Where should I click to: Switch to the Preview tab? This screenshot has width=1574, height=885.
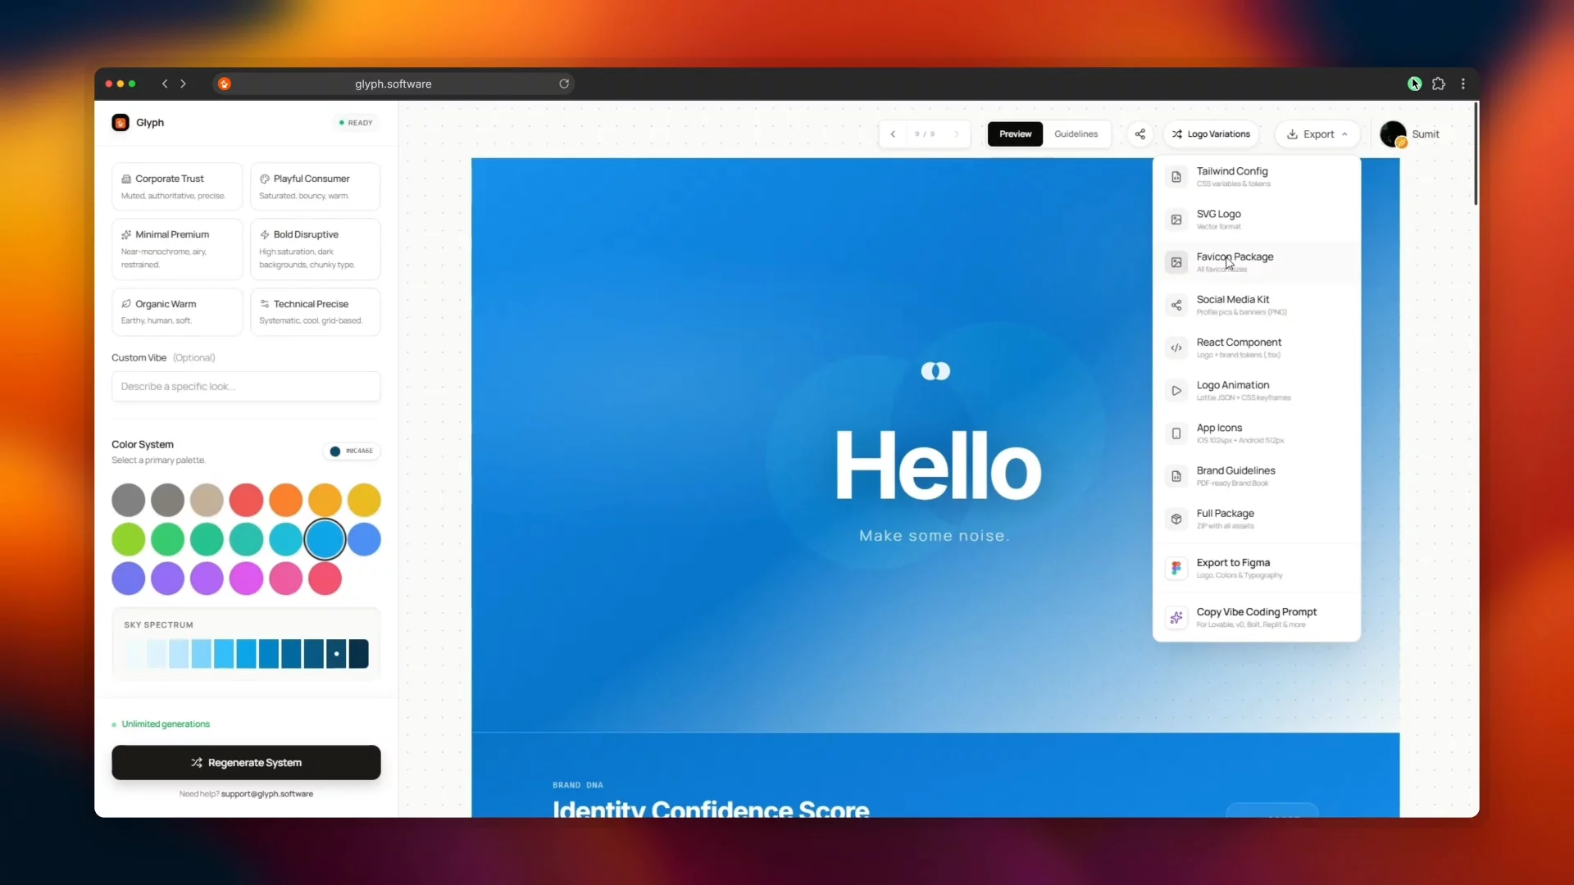click(1015, 134)
